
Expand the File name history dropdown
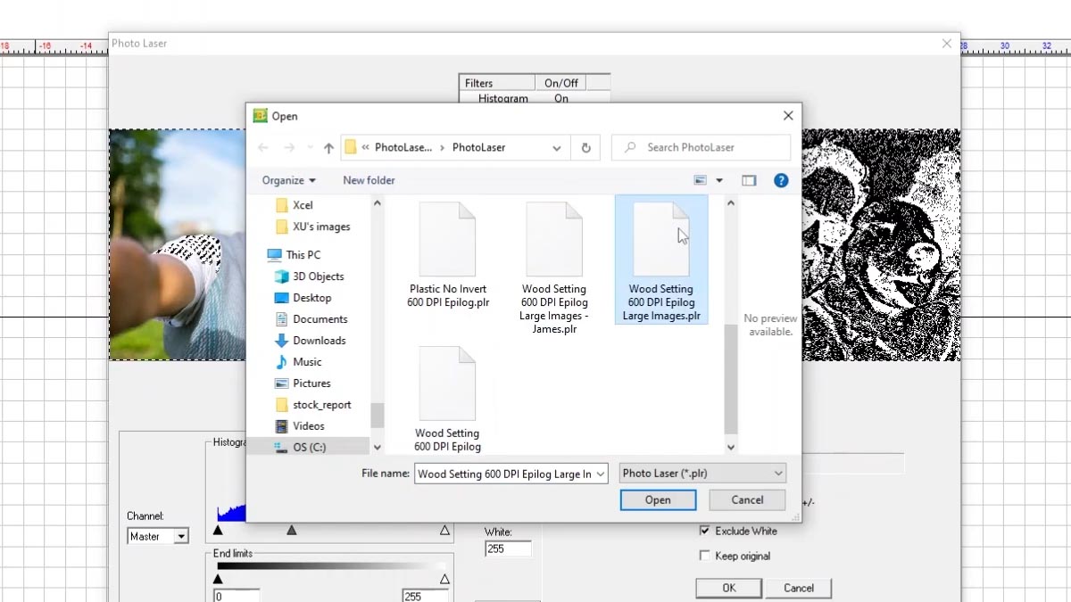pos(601,474)
